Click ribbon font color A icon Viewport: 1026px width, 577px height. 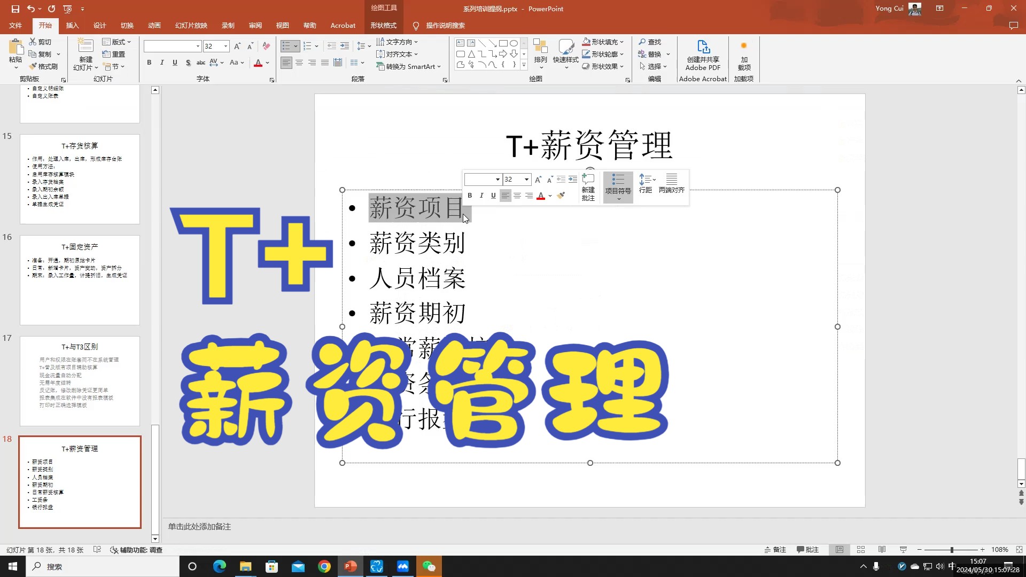pyautogui.click(x=258, y=63)
